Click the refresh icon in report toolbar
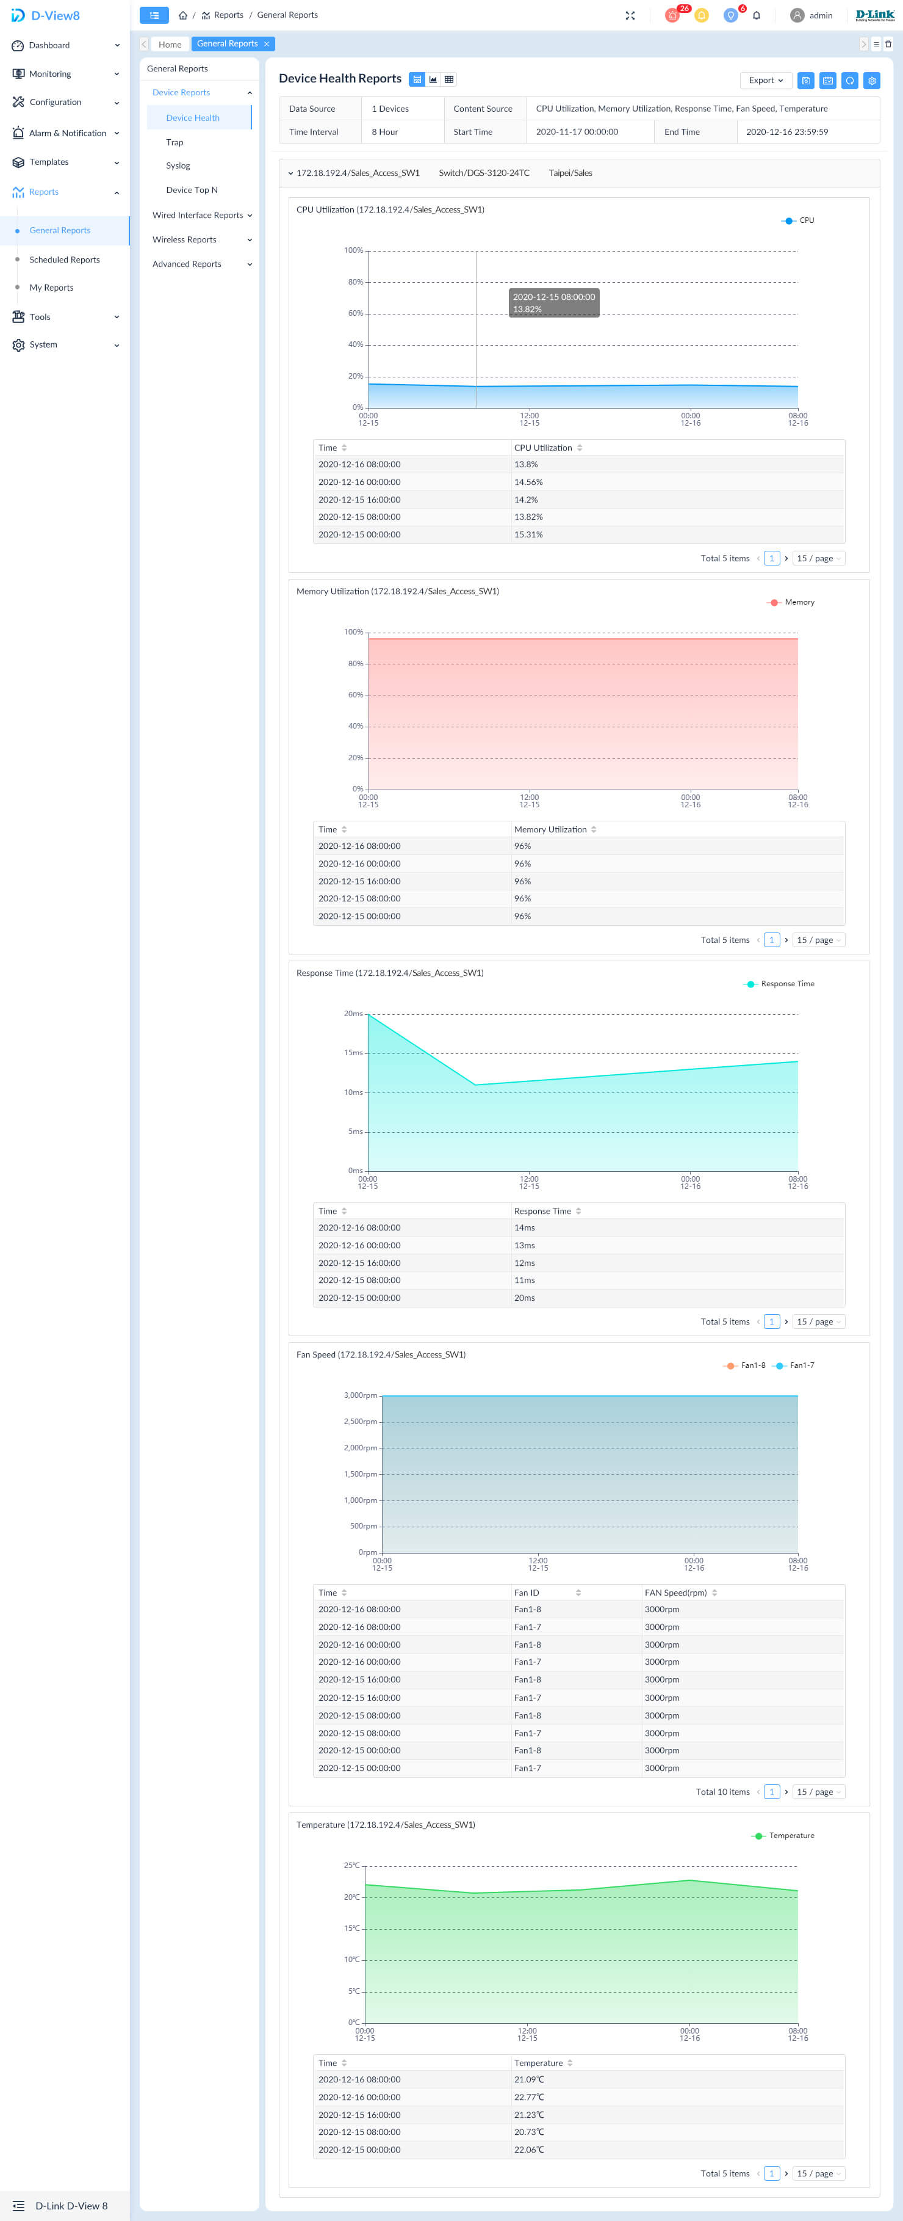Viewport: 903px width, 2221px height. pyautogui.click(x=849, y=80)
